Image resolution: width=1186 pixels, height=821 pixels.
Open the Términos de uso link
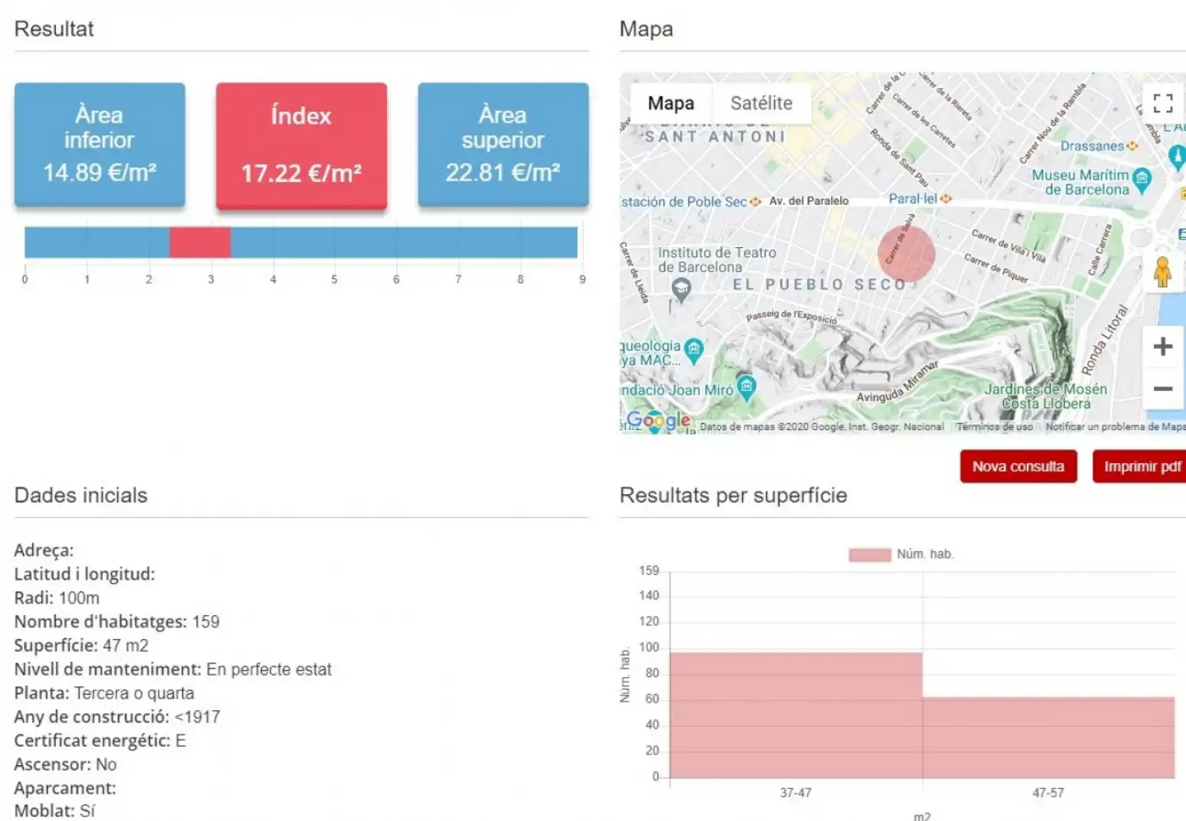pos(994,426)
